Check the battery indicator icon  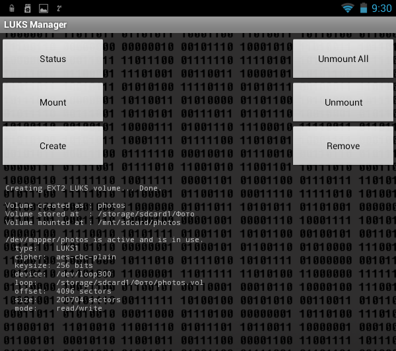pyautogui.click(x=364, y=8)
